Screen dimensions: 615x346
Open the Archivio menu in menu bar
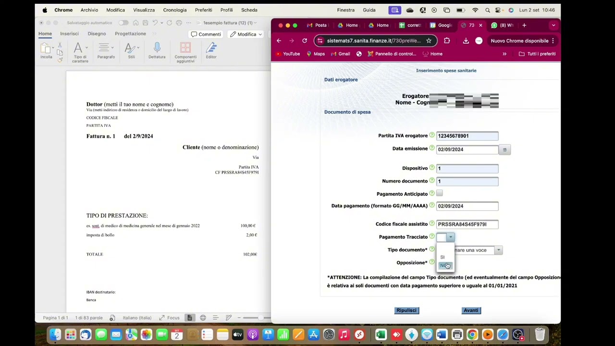click(x=89, y=10)
